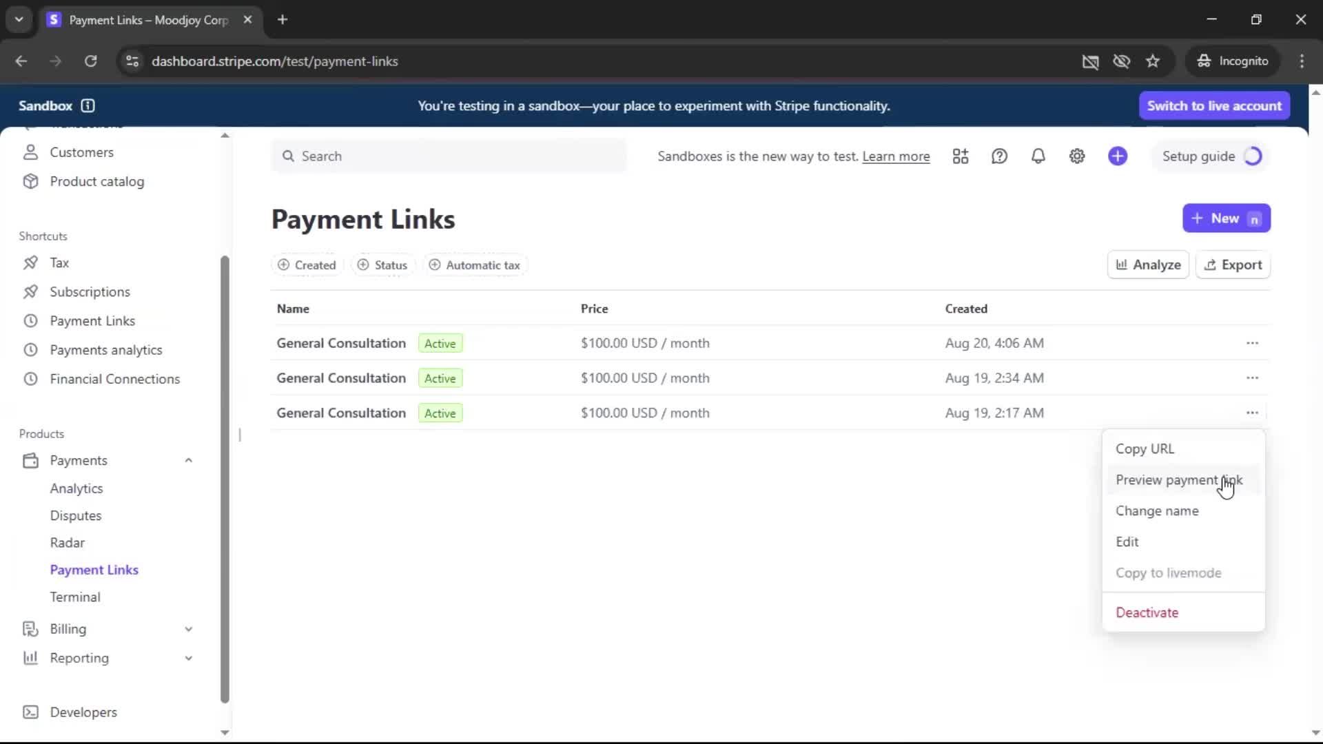The width and height of the screenshot is (1323, 744).
Task: Choose Copy URL from the menu
Action: [x=1183, y=448]
